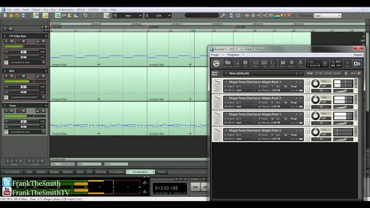This screenshot has width=370, height=208.
Task: Click Purge on Maple Rack 1 instrument
Action: 294,87
